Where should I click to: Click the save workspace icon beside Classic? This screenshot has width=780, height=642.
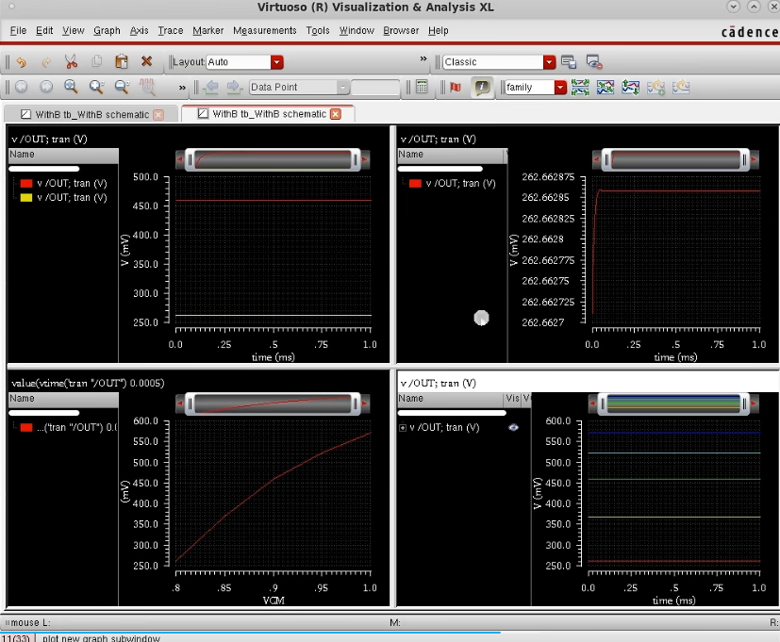569,62
